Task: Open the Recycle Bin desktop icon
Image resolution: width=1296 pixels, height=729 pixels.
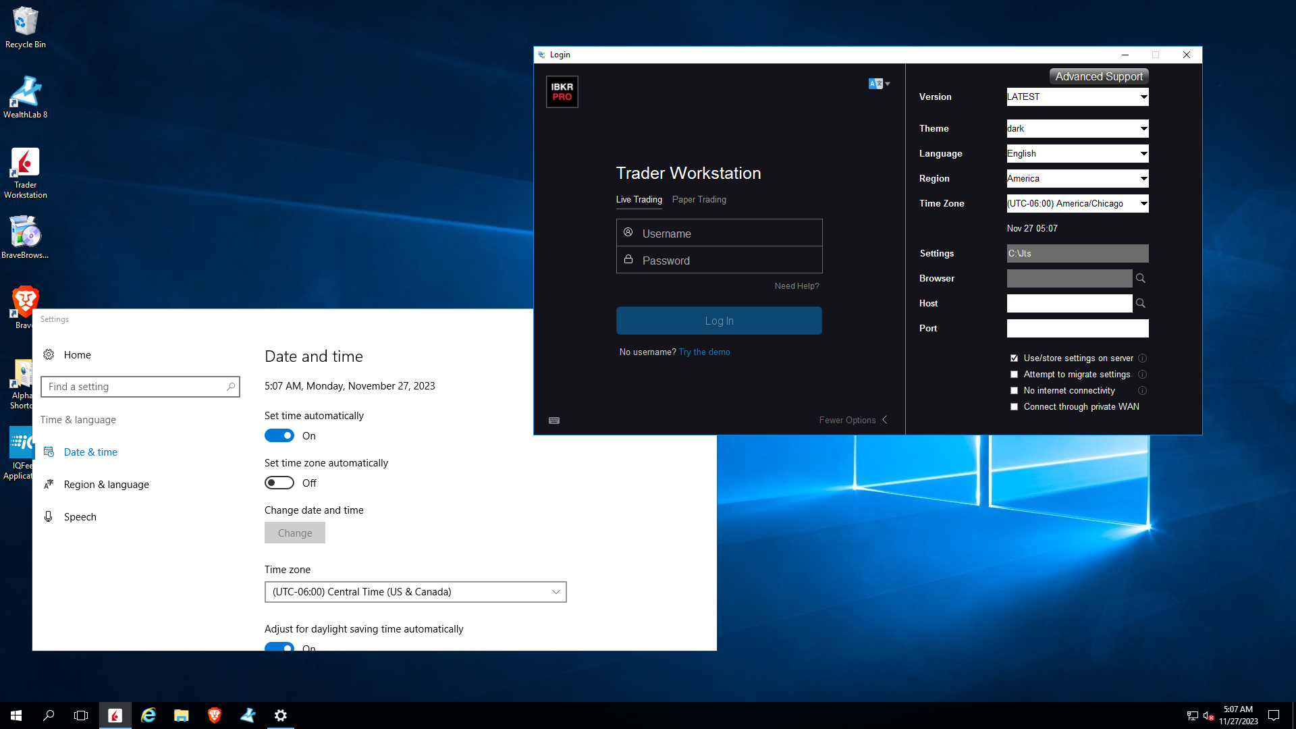Action: tap(26, 28)
